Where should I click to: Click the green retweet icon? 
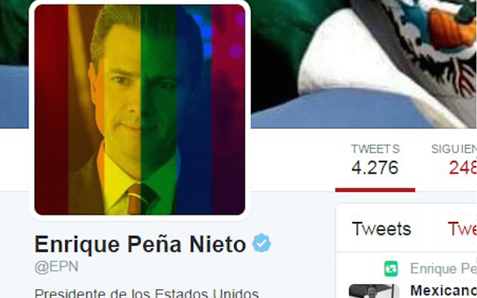(391, 269)
